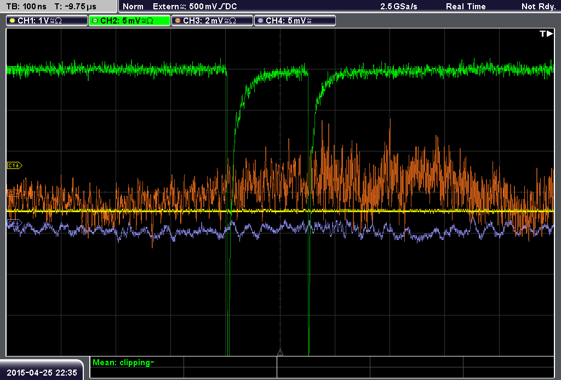Select the CH4: 5mV channel tab
The height and width of the screenshot is (380, 561).
click(x=295, y=21)
